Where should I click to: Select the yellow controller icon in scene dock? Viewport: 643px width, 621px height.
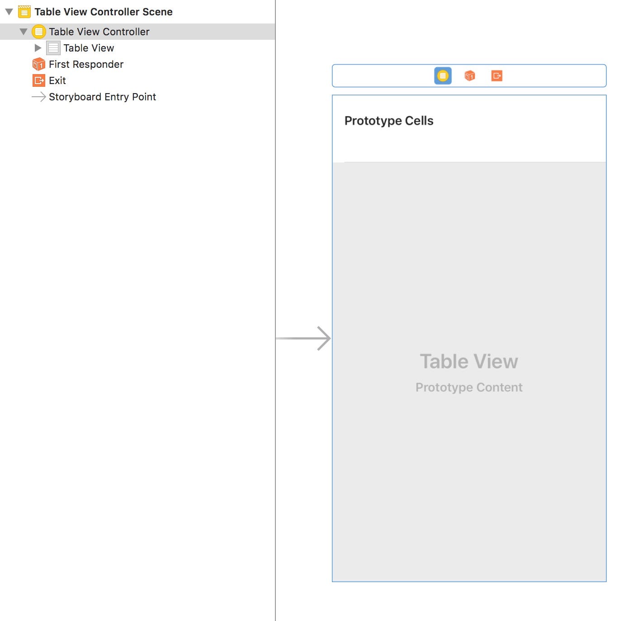tap(442, 76)
